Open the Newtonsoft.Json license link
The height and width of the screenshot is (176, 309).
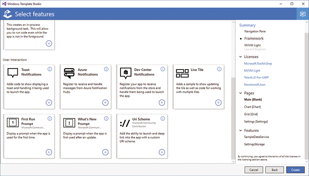coord(255,85)
